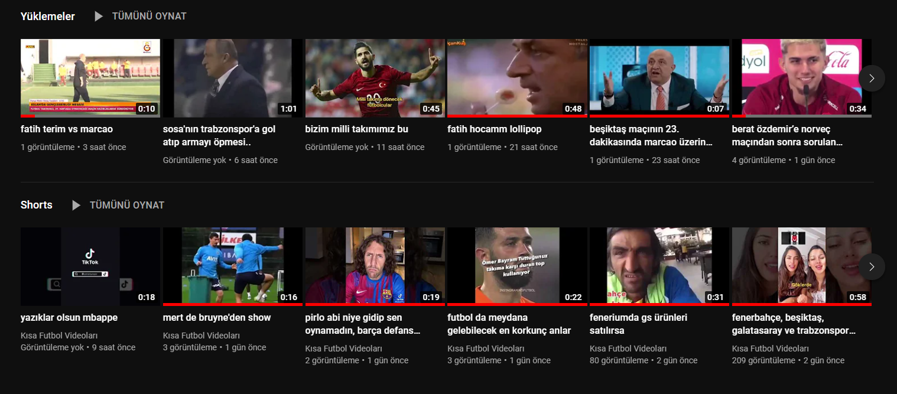Open the pirlo abi niye gidip thumbnail

[375, 267]
